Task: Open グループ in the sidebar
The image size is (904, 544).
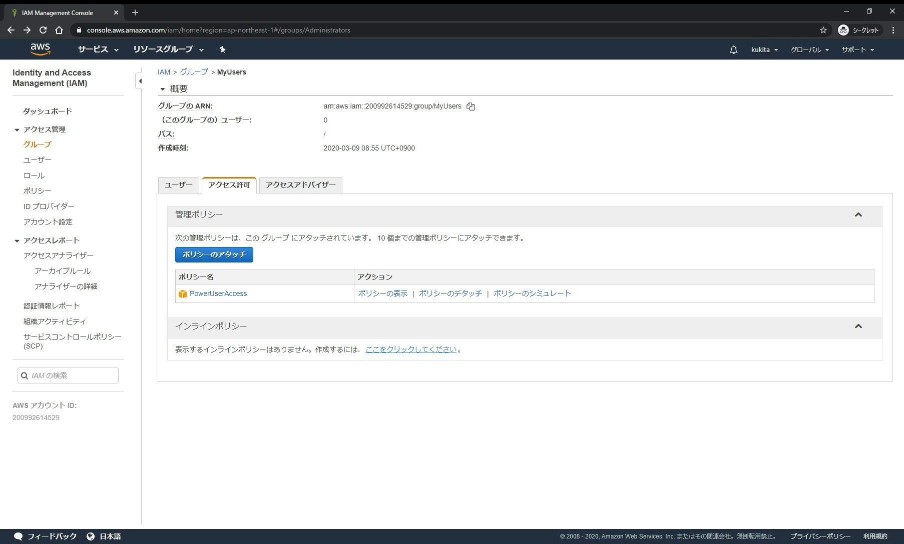Action: pos(37,144)
